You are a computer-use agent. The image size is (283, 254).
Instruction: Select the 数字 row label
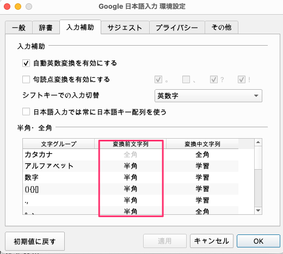pyautogui.click(x=32, y=177)
